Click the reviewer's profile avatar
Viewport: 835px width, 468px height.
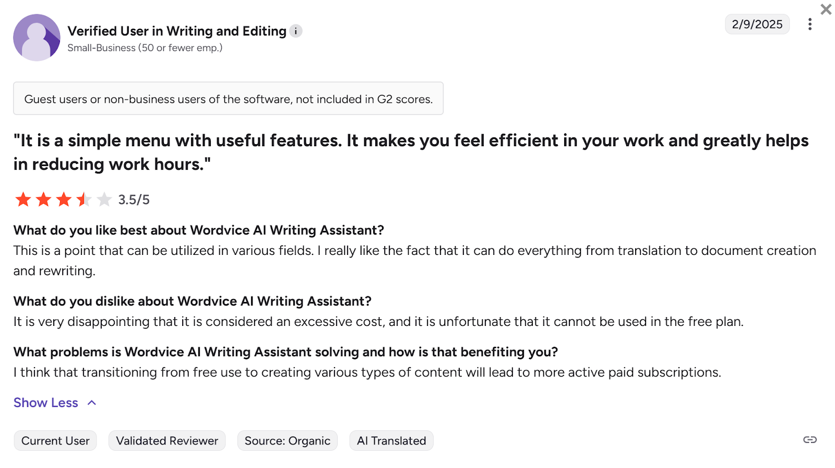click(37, 37)
